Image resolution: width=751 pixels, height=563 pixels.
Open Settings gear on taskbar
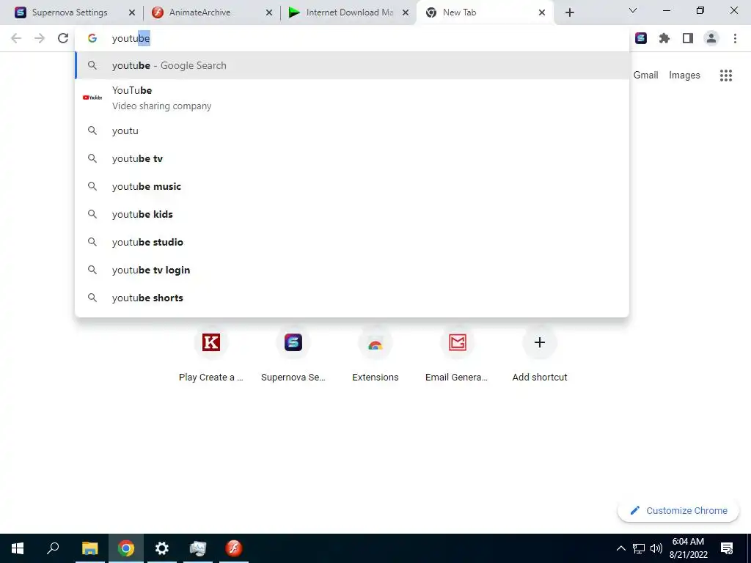(x=162, y=548)
